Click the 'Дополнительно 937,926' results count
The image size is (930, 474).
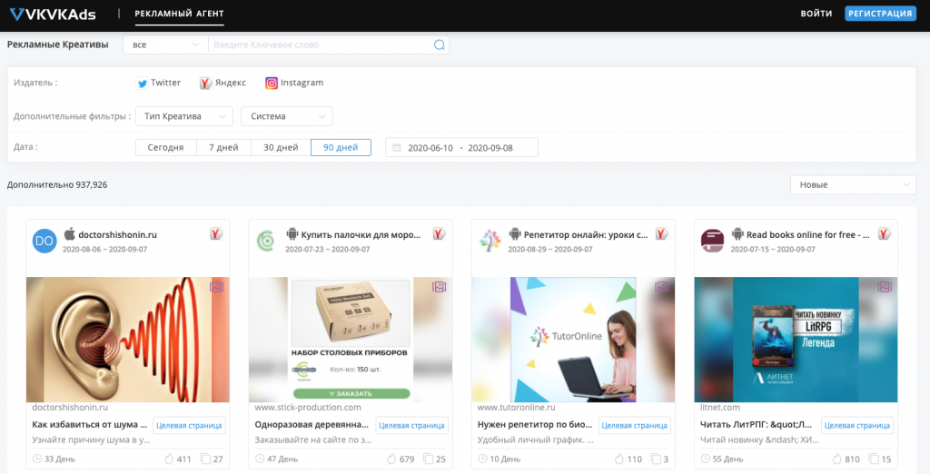point(57,185)
